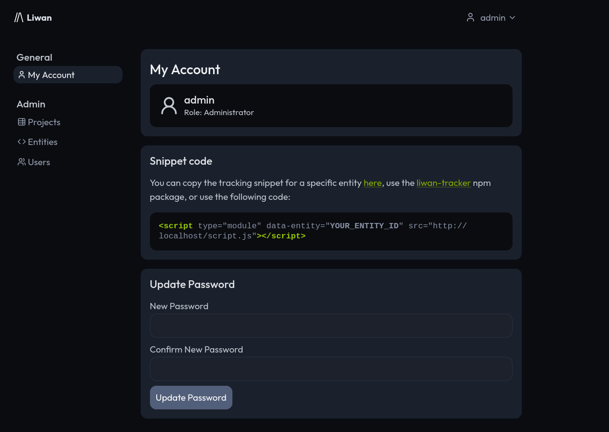The height and width of the screenshot is (432, 609).
Task: Click the user icon beside admin in header
Action: pos(471,18)
